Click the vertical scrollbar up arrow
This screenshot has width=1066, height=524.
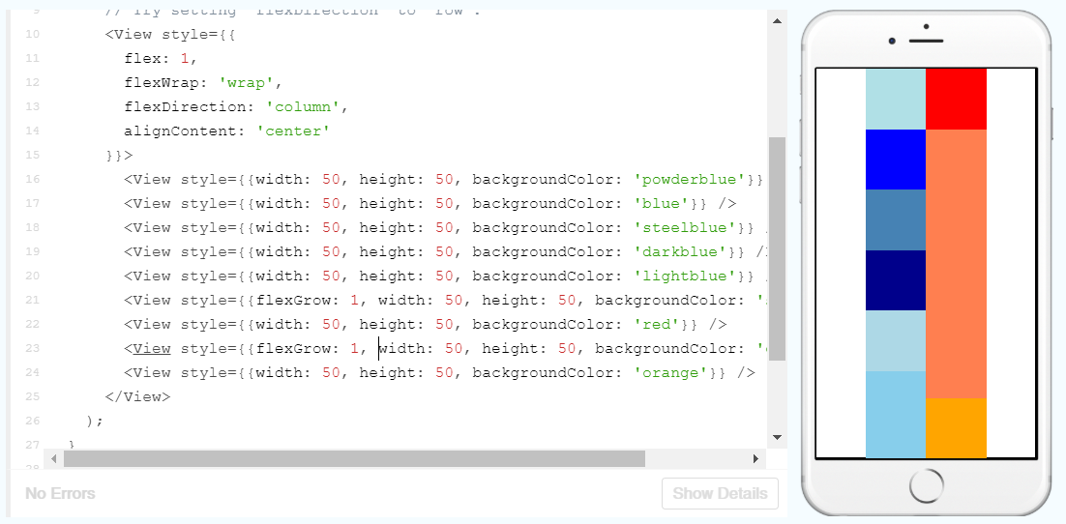(x=776, y=19)
